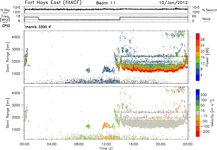The width and height of the screenshot is (217, 150).
Task: Click the '-100' label on Velocity colorbar
Action: (x=205, y=126)
